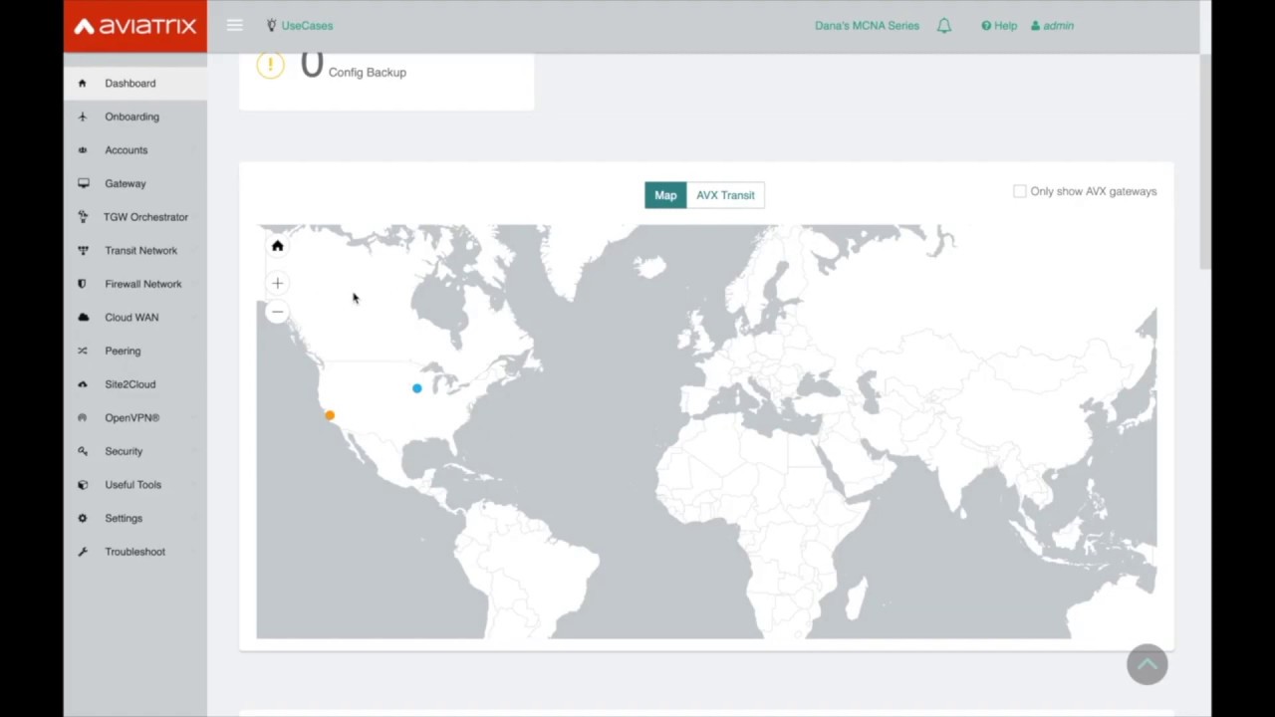Open Troubleshoot menu item
The width and height of the screenshot is (1275, 717).
135,552
